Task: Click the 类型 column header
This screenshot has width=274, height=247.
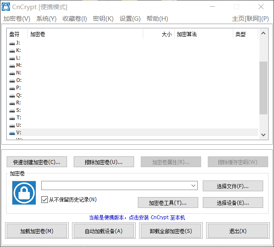Action: pyautogui.click(x=246, y=34)
